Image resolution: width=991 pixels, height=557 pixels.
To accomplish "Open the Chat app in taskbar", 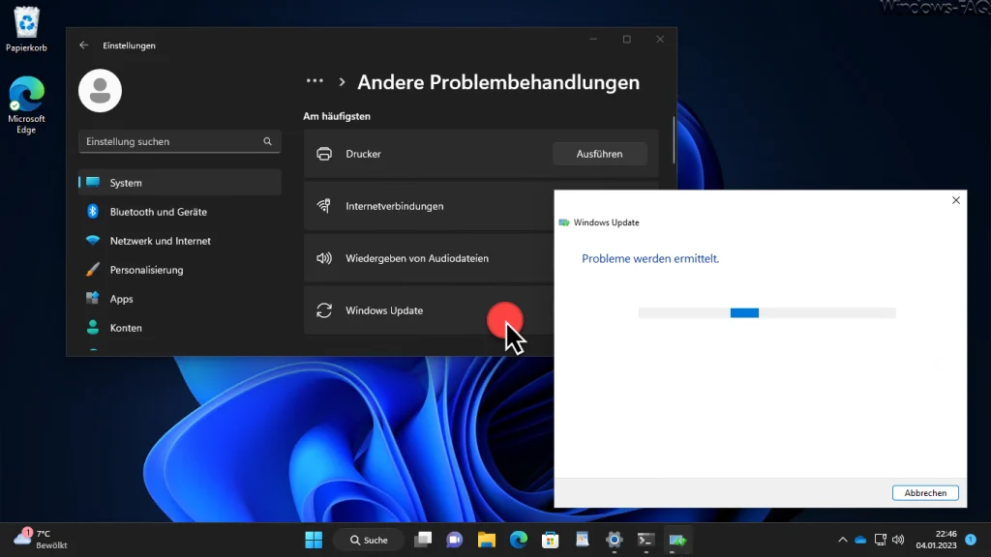I will pos(455,540).
